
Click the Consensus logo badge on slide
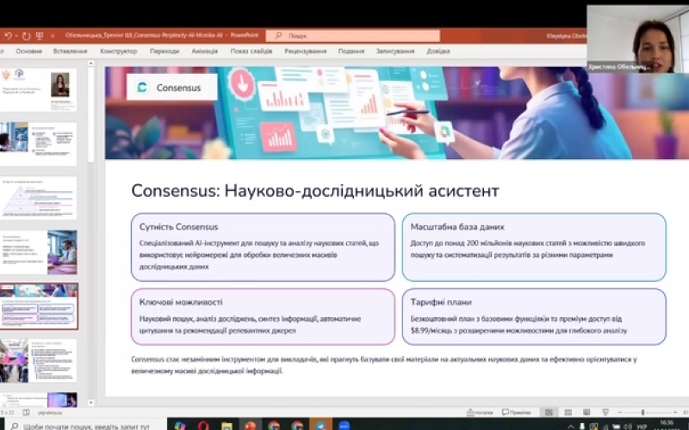[x=171, y=88]
